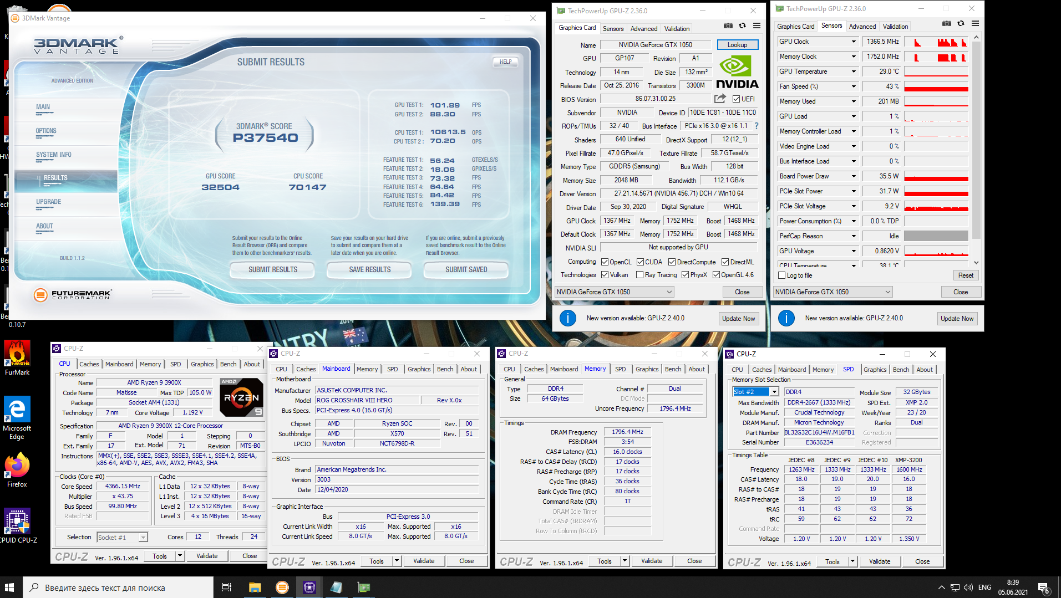Image resolution: width=1061 pixels, height=598 pixels.
Task: Toggle DirectCompute checkbox
Action: [672, 262]
